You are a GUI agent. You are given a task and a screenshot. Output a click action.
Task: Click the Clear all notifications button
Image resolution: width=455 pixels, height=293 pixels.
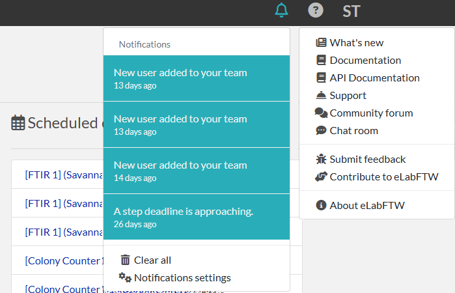(x=152, y=260)
